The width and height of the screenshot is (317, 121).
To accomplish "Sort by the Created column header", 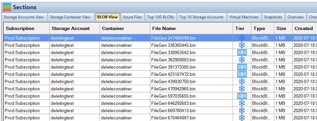I will (305, 29).
